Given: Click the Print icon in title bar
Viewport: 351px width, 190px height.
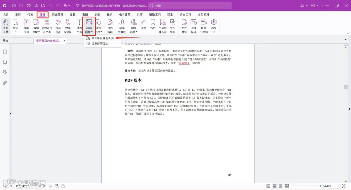Looking at the screenshot, I should point(28,6).
